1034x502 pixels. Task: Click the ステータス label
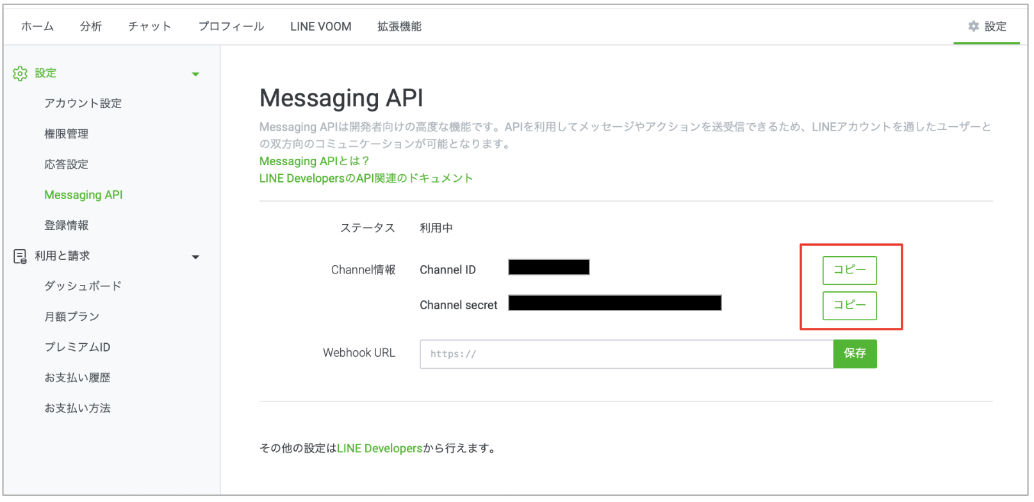(368, 228)
